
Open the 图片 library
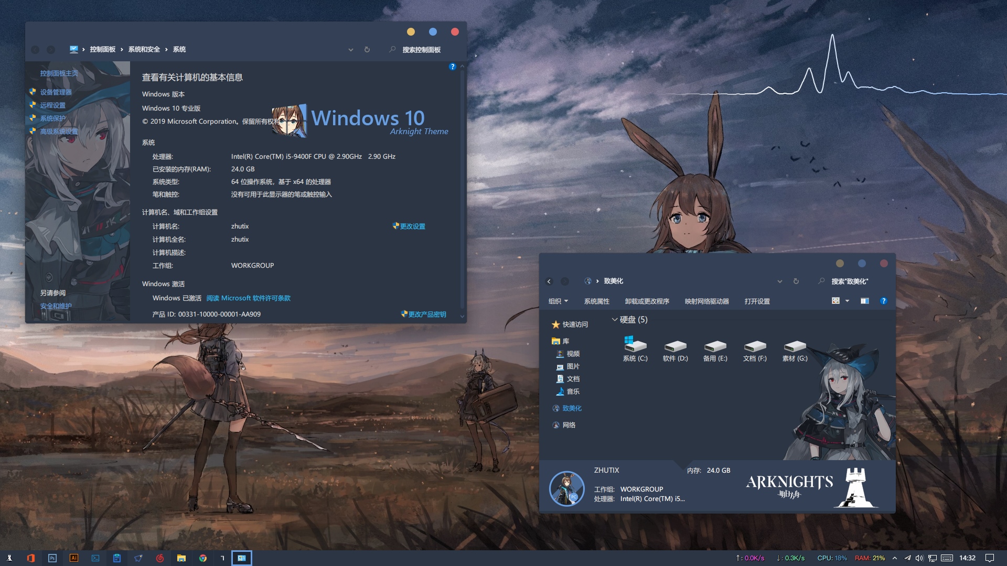tap(568, 366)
